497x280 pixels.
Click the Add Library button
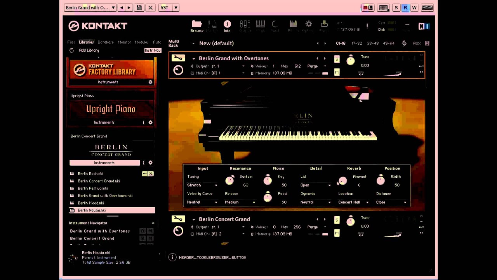[x=89, y=50]
